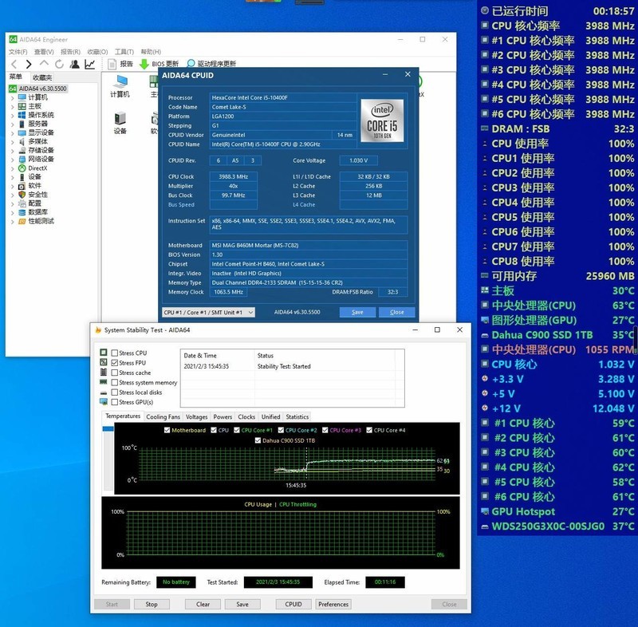
Task: Click the 性能测试 icon in the sidebar
Action: pos(37,222)
